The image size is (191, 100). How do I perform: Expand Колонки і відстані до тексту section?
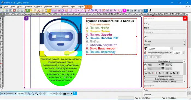click(163, 81)
